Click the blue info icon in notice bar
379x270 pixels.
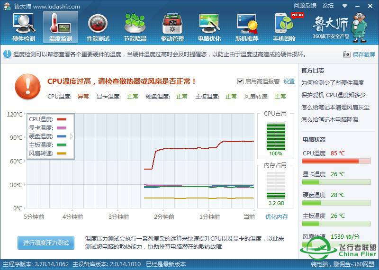[7, 54]
